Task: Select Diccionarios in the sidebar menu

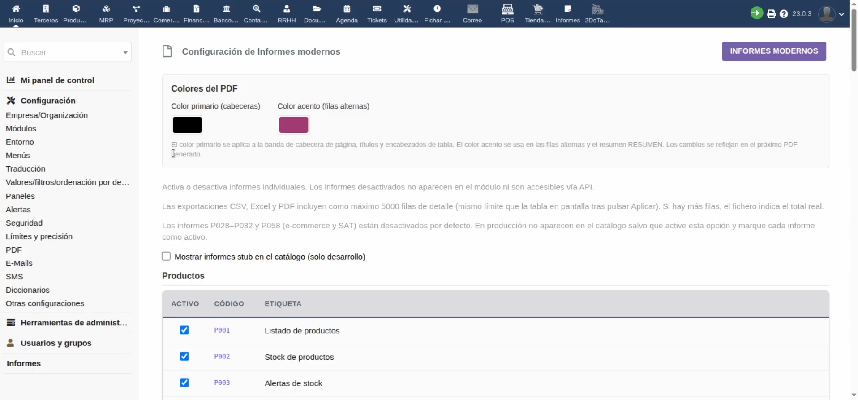Action: [x=28, y=290]
